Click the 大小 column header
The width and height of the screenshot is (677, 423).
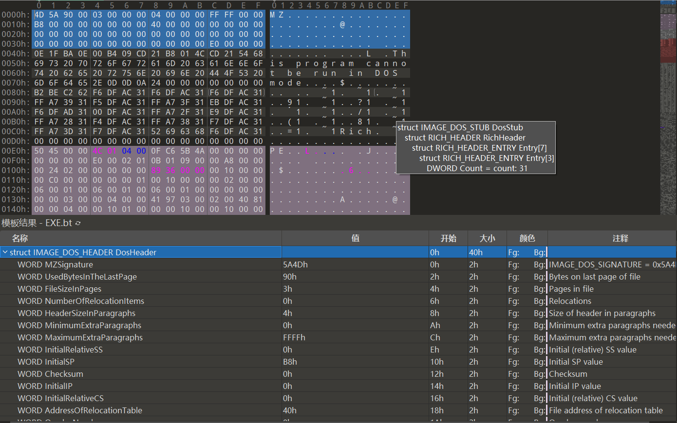[x=487, y=238]
